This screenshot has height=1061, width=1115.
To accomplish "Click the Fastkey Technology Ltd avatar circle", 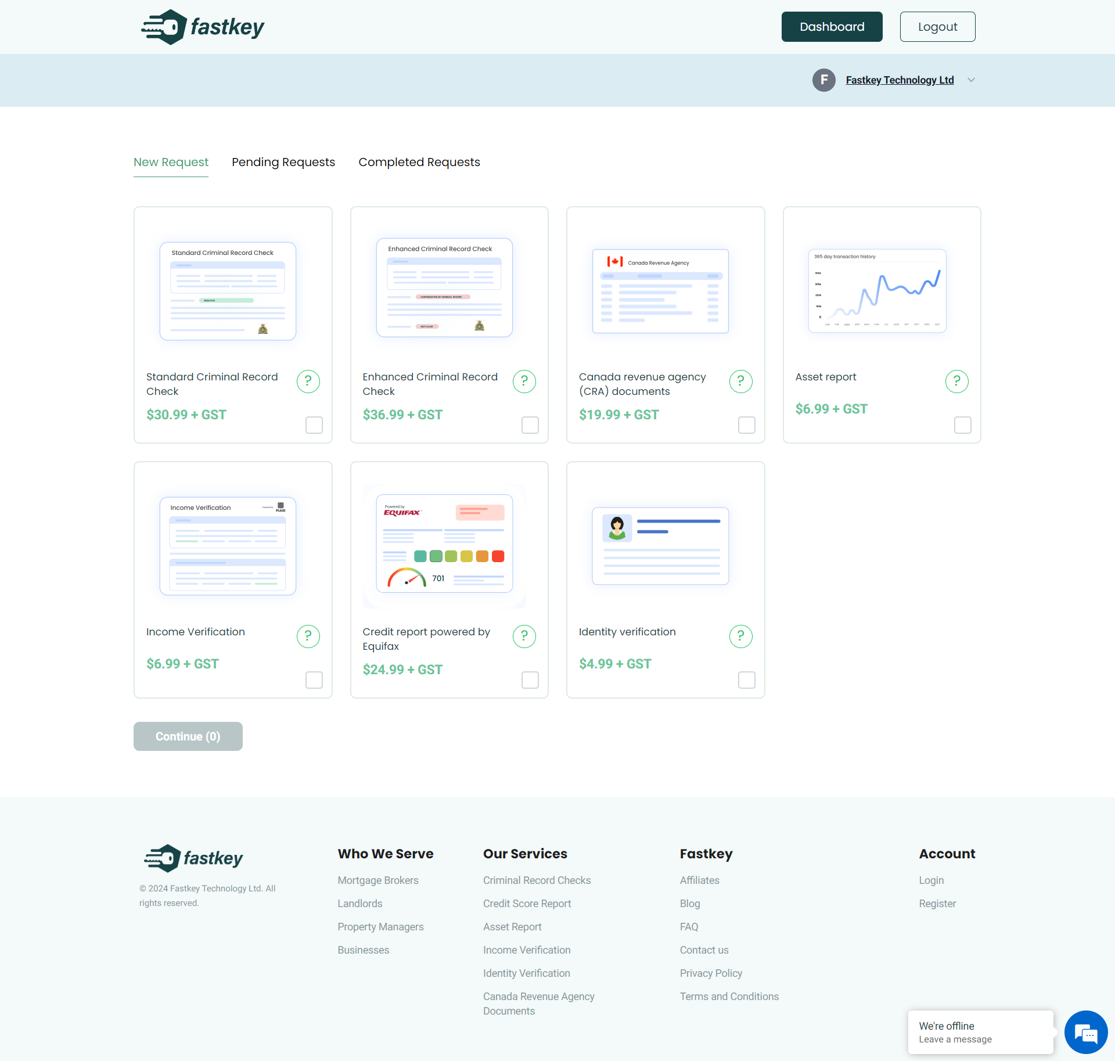I will 823,80.
